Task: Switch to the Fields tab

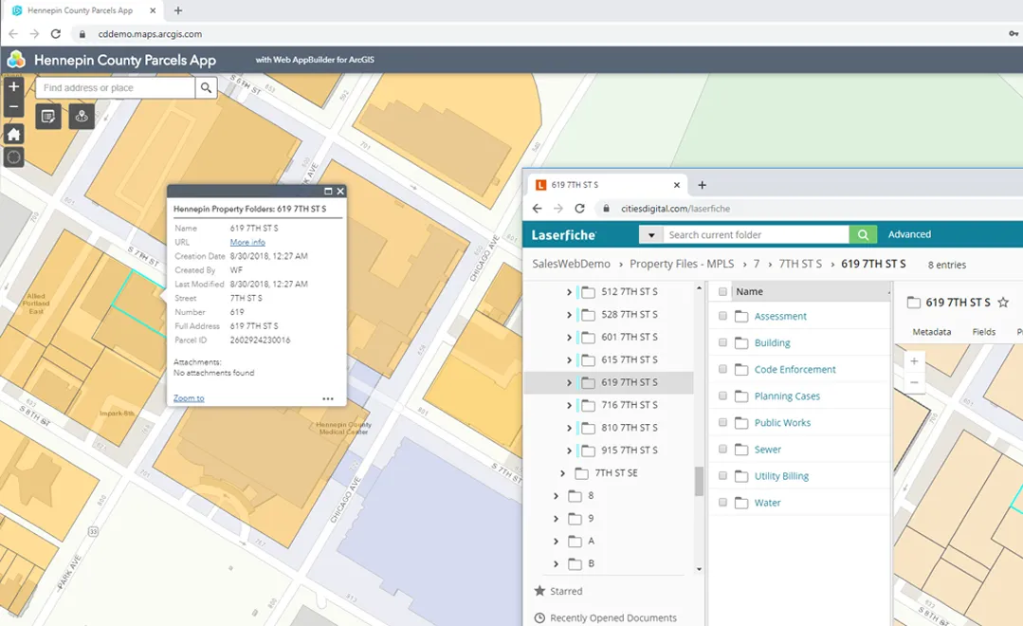Action: (x=984, y=332)
